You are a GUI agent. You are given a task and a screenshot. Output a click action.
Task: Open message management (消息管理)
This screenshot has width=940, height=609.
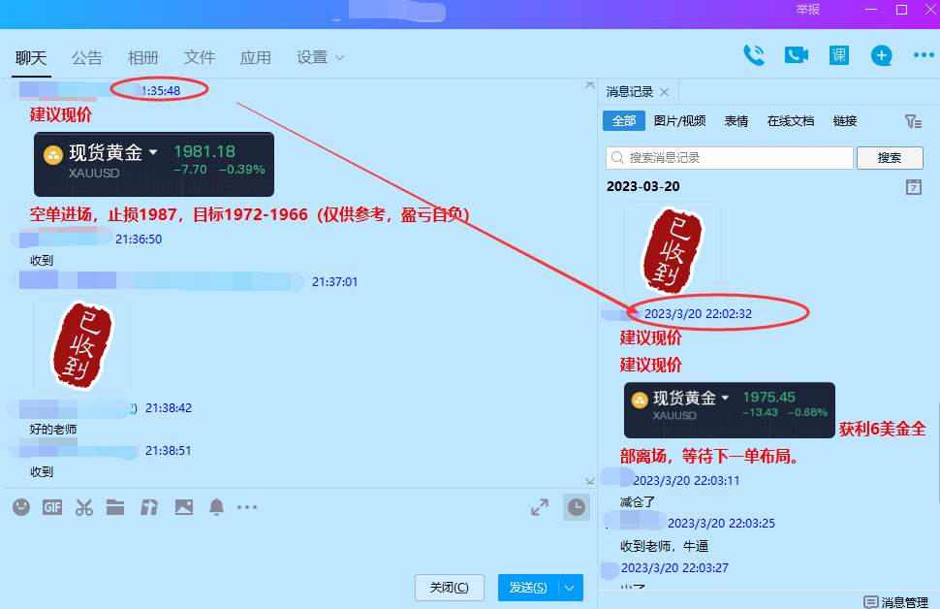[895, 602]
